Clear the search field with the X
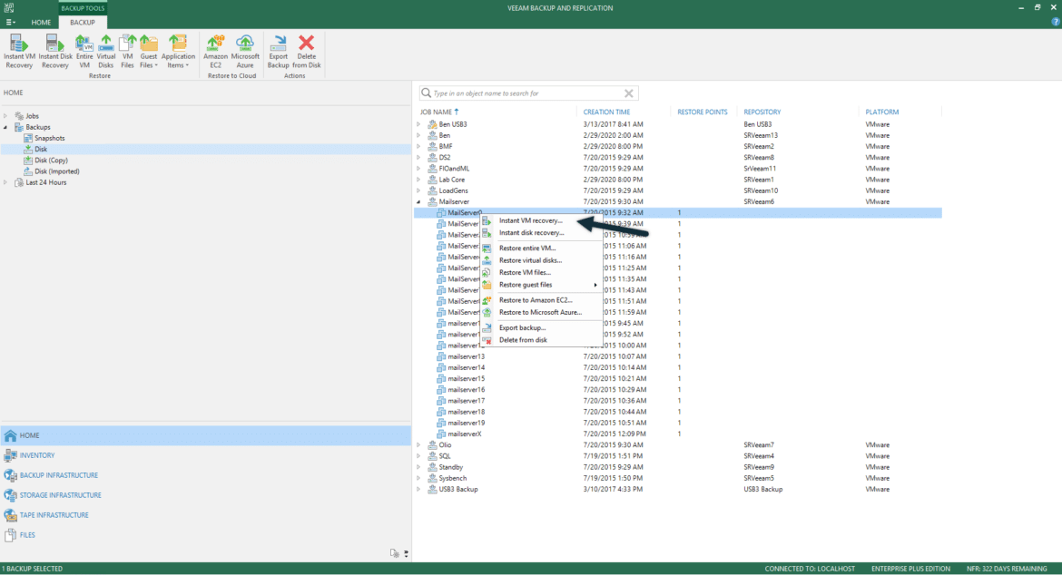The image size is (1062, 575). tap(628, 93)
